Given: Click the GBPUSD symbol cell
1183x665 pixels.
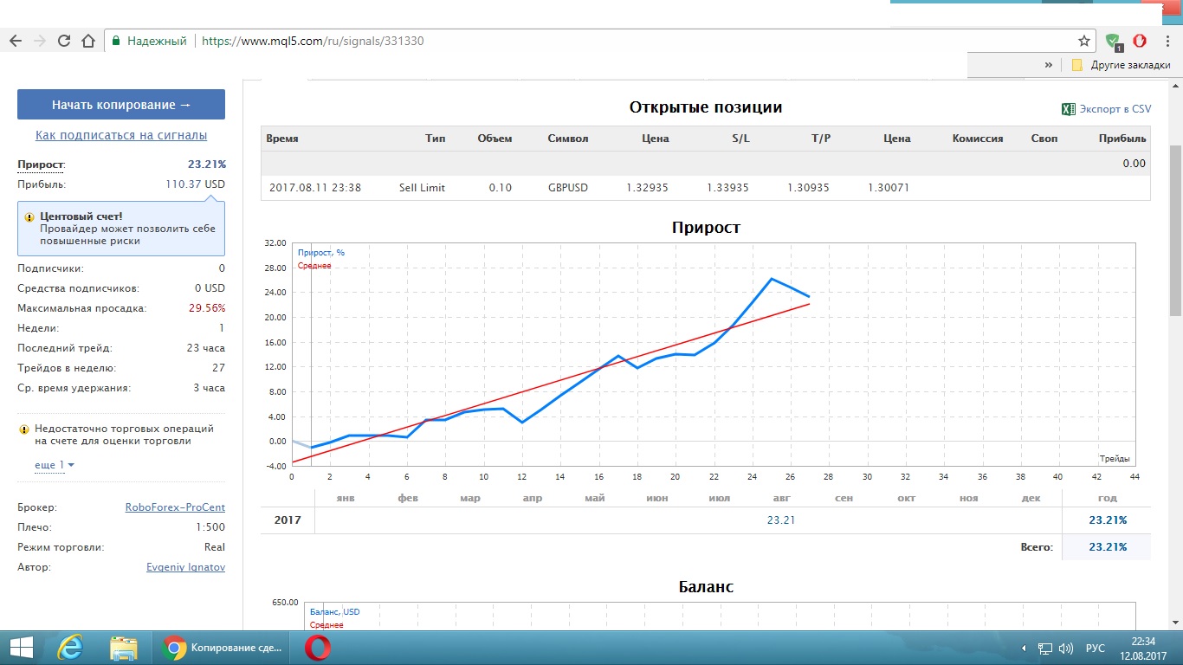Looking at the screenshot, I should coord(568,188).
